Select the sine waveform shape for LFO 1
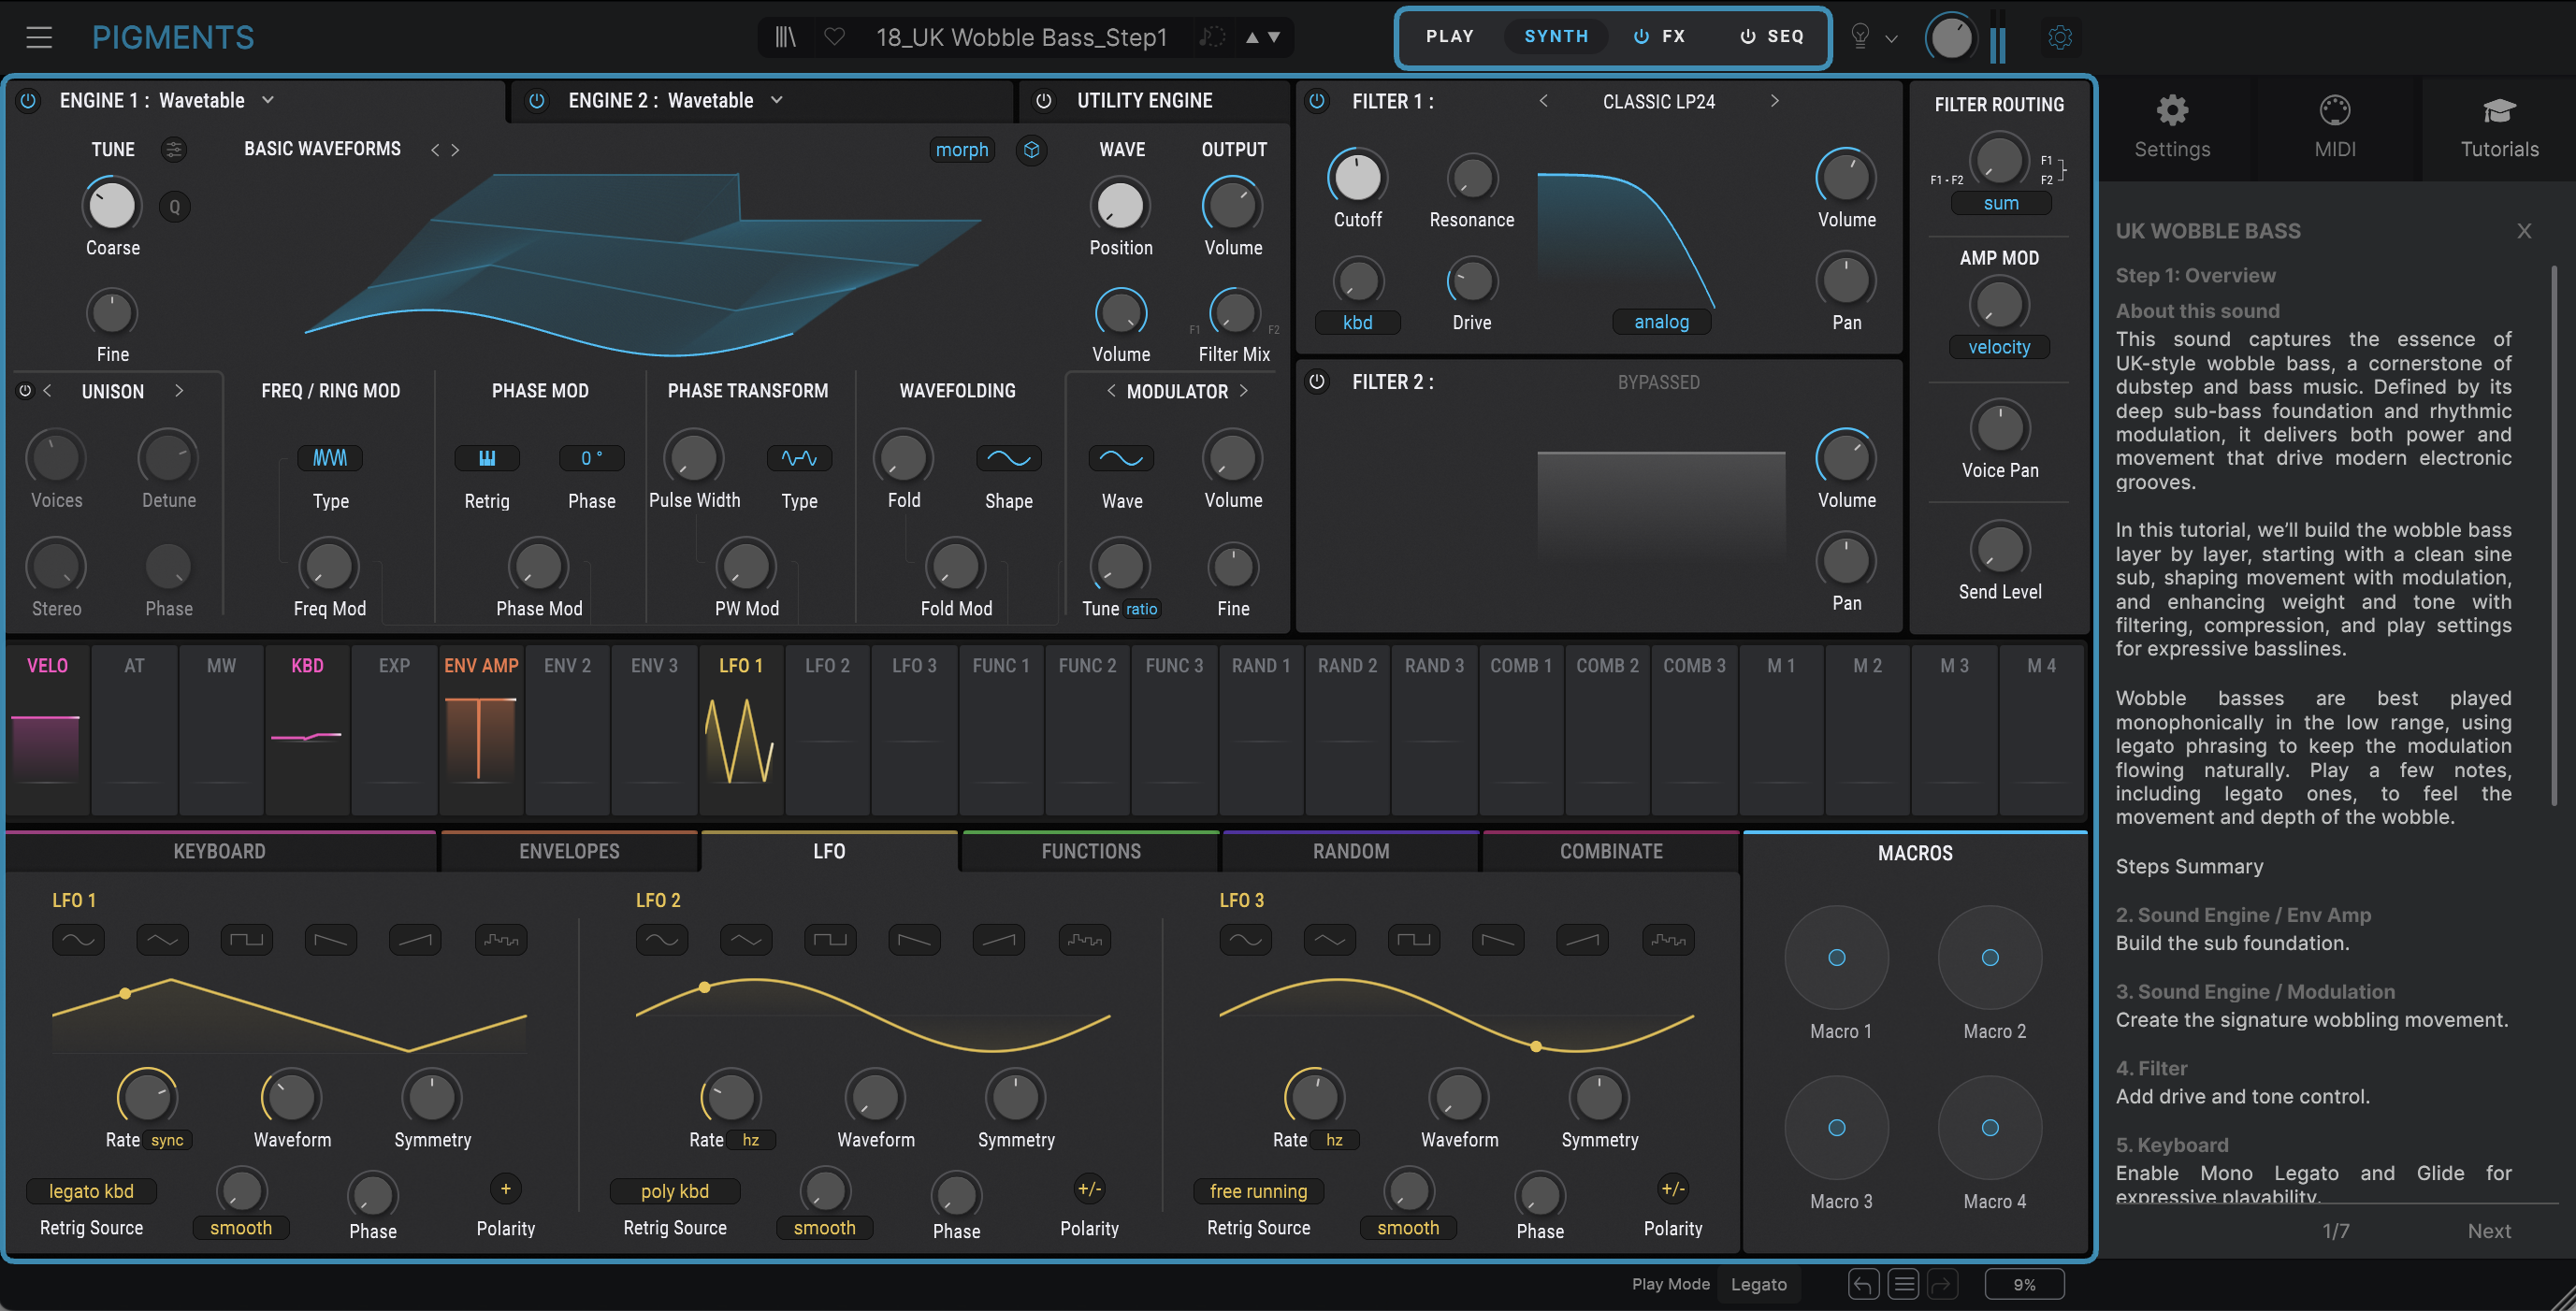This screenshot has height=1311, width=2576. [78, 939]
